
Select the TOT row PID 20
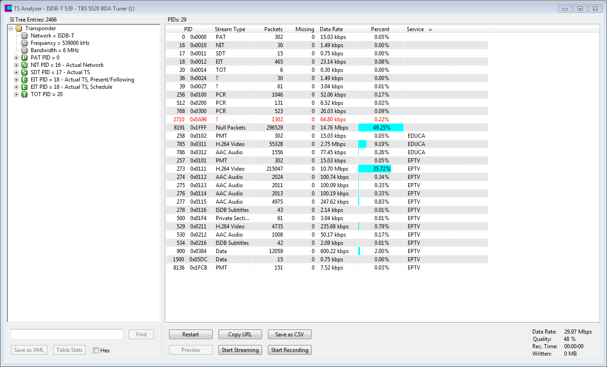tap(327, 70)
